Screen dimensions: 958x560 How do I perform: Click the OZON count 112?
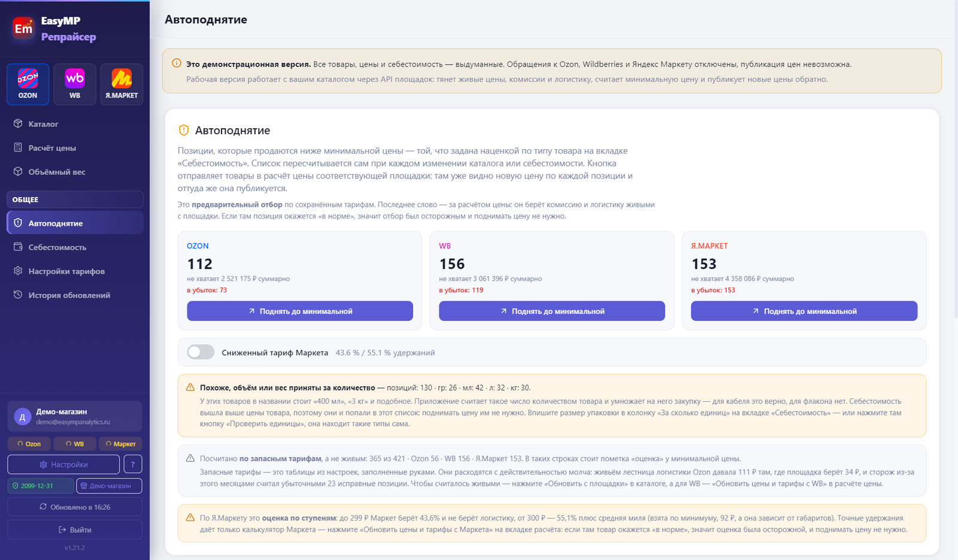pyautogui.click(x=199, y=264)
